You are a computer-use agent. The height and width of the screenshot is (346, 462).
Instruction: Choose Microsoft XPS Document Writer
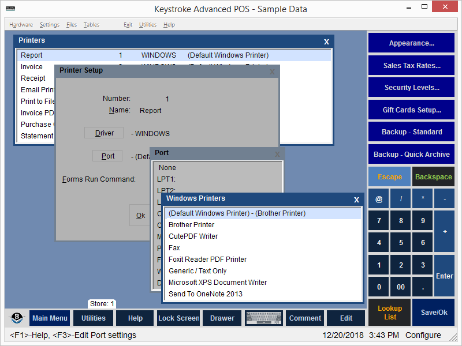pyautogui.click(x=217, y=283)
